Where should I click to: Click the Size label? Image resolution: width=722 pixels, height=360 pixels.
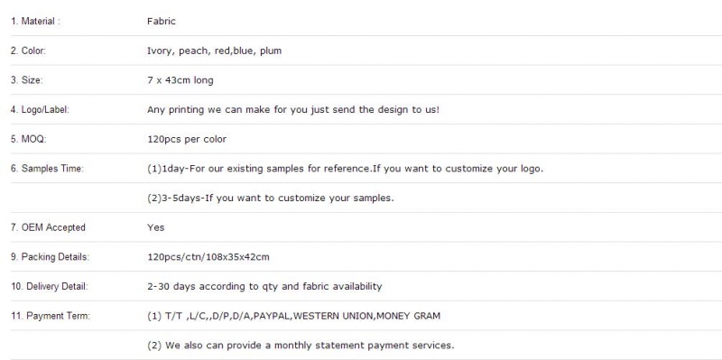tap(27, 80)
